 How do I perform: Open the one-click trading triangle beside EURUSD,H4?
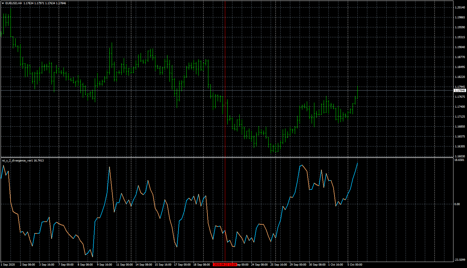[x=3, y=3]
